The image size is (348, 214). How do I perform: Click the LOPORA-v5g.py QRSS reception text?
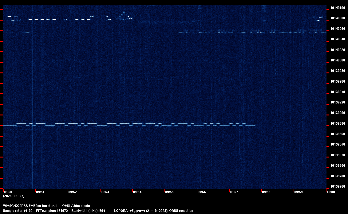click(x=154, y=211)
